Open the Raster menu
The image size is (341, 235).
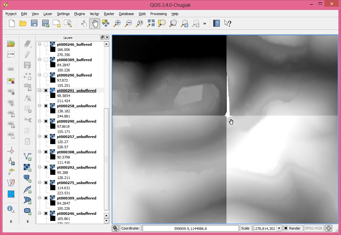click(109, 14)
